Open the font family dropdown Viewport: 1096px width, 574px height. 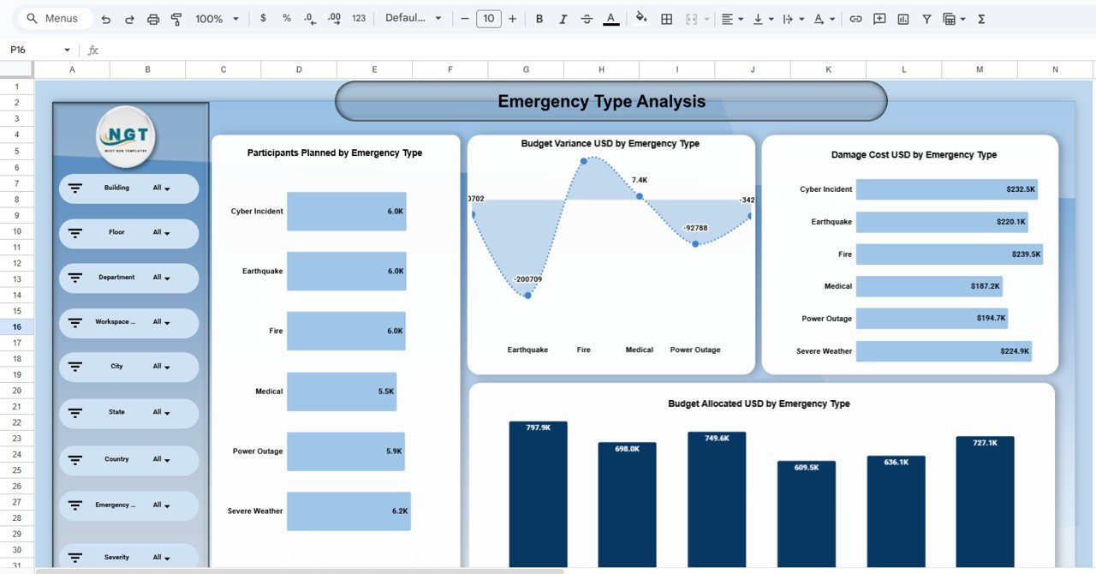tap(414, 19)
